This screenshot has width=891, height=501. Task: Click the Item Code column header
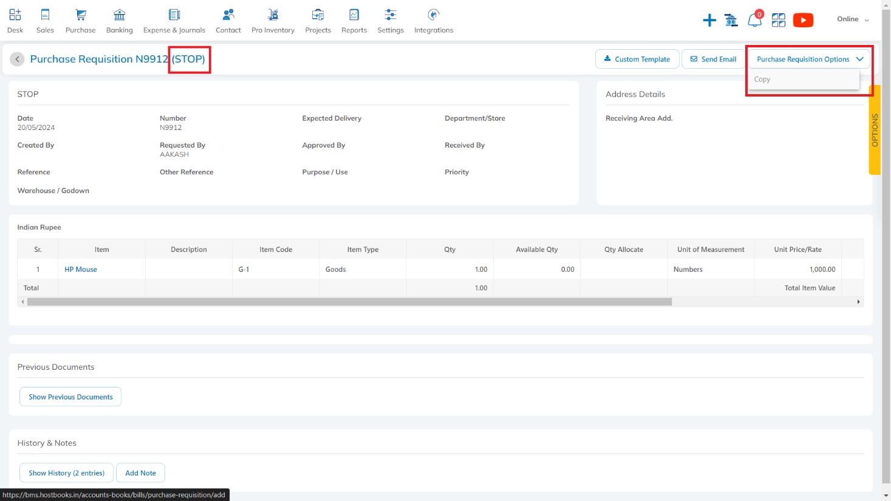[x=276, y=249]
